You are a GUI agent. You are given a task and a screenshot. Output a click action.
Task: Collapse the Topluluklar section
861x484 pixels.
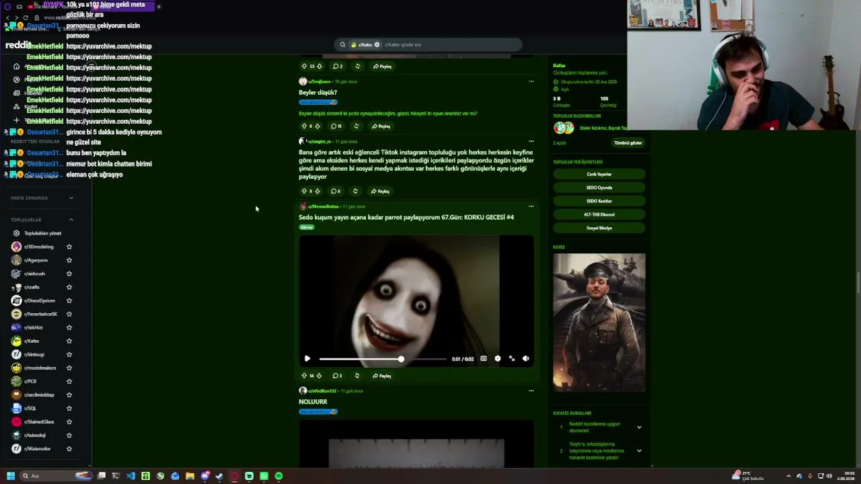pyautogui.click(x=71, y=220)
